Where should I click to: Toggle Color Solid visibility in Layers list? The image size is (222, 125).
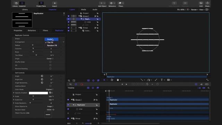point(69,31)
